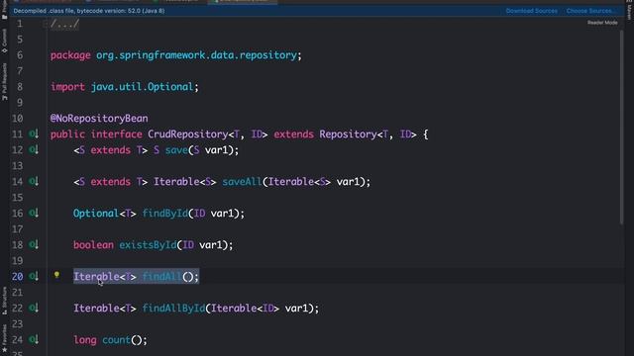Open the Favorites tool window
Image resolution: width=634 pixels, height=356 pixels.
coord(4,339)
